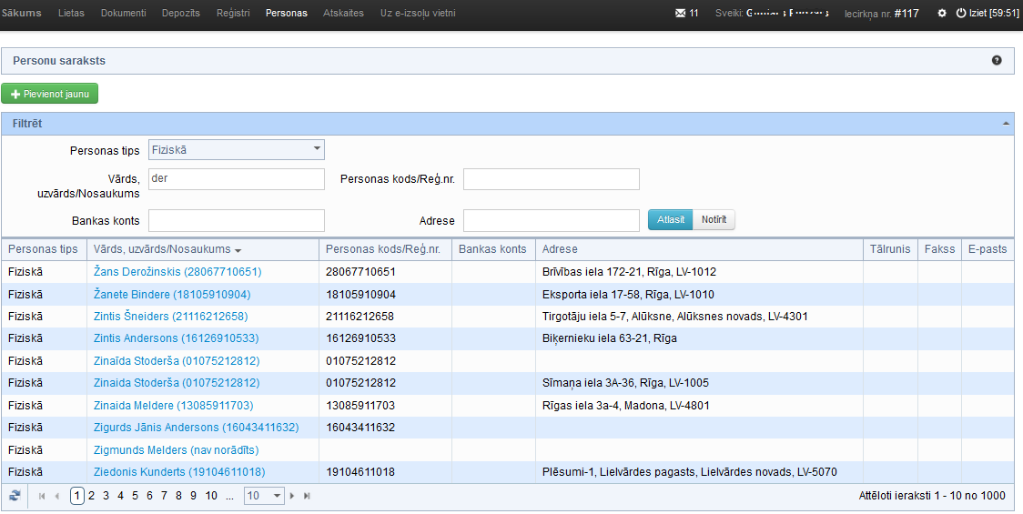This screenshot has width=1023, height=514.
Task: Click the Tālrunis column header
Action: point(890,249)
